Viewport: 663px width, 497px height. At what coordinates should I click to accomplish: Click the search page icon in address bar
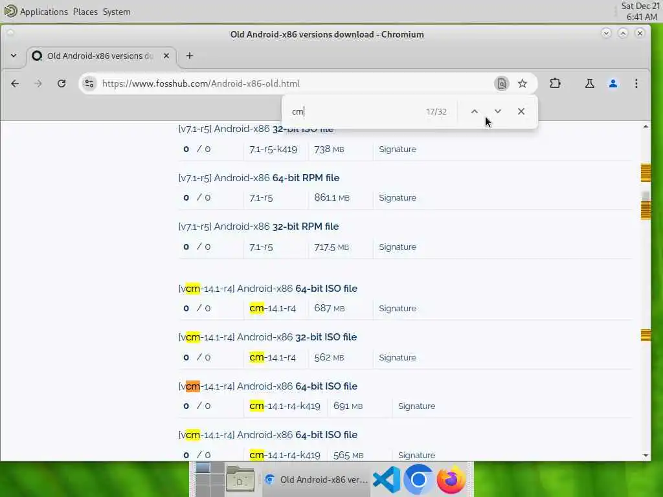pos(502,83)
